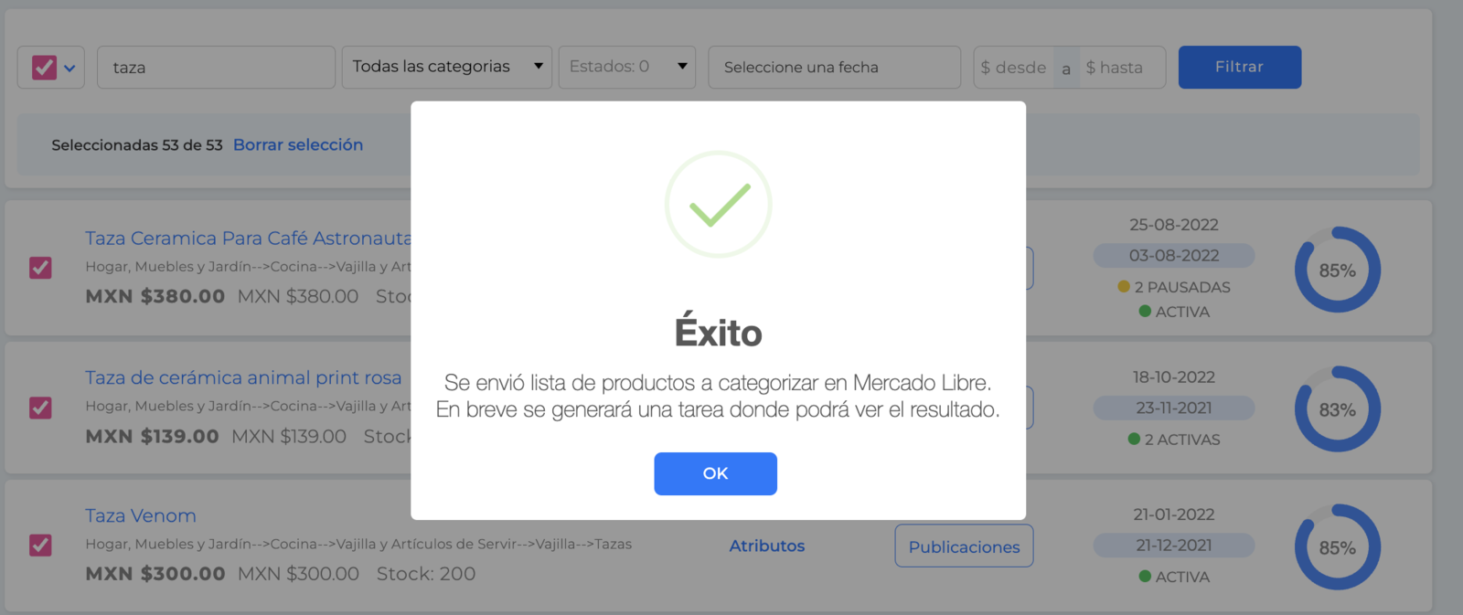Click the 85% progress ring for Taza Ceramica Astronauta
Screen dimensions: 1463x615
point(1337,270)
